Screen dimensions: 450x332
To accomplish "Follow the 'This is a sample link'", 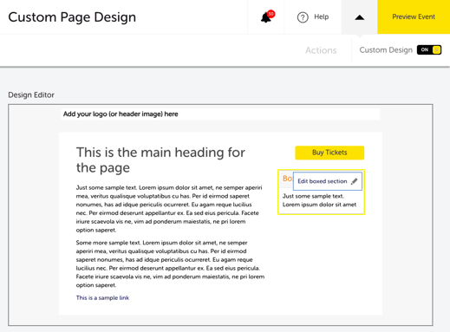I will coord(102,298).
